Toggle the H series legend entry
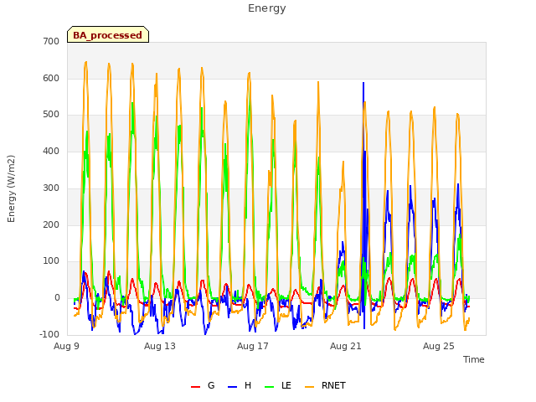 (x=240, y=386)
